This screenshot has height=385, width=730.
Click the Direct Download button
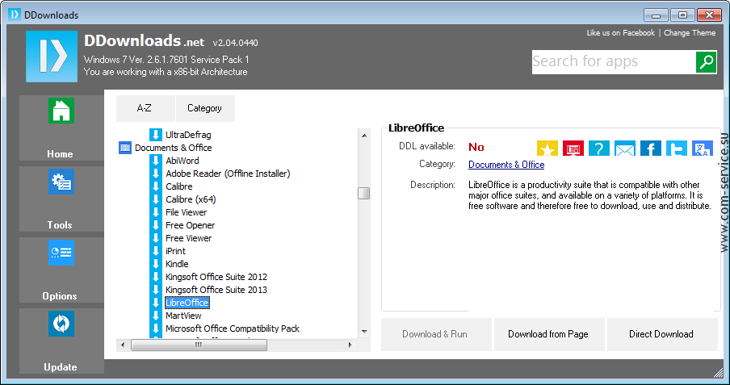pyautogui.click(x=662, y=334)
